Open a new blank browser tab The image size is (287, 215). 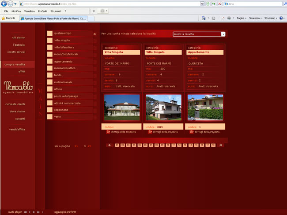click(x=91, y=19)
